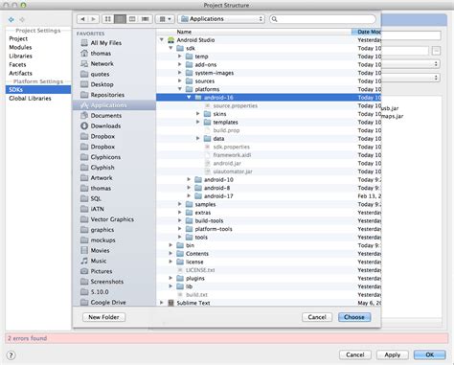Switch file dialog to column view
The image size is (454, 365).
point(132,19)
